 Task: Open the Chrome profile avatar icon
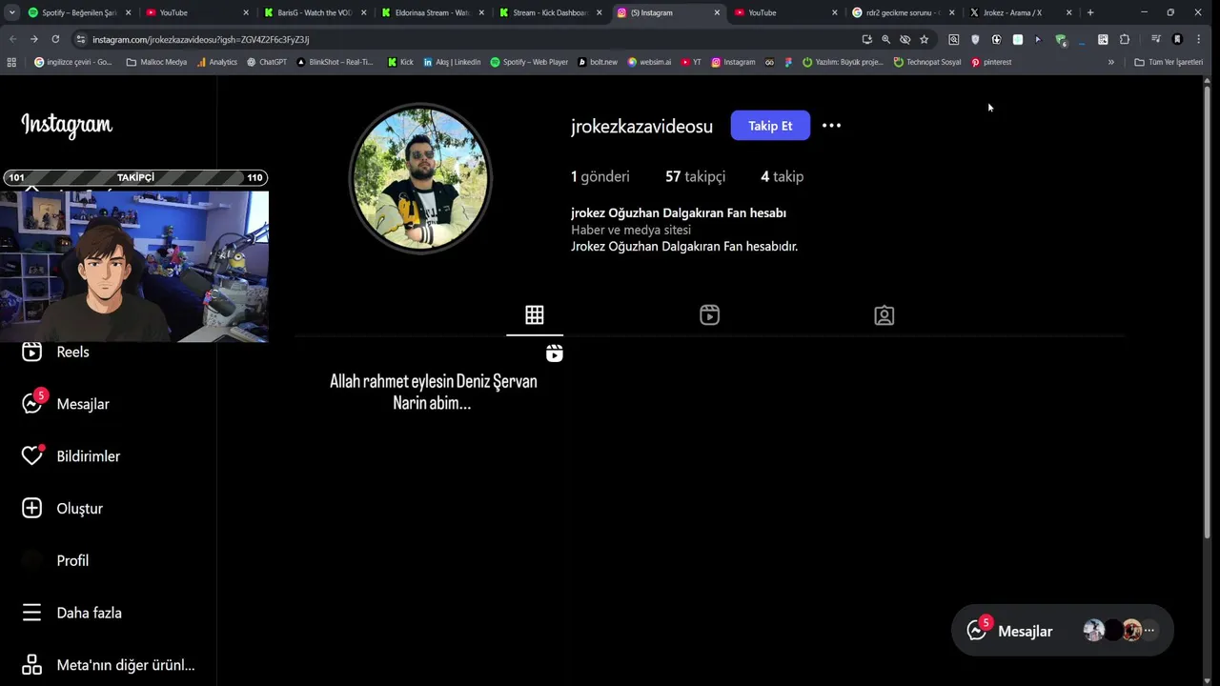tap(1177, 39)
